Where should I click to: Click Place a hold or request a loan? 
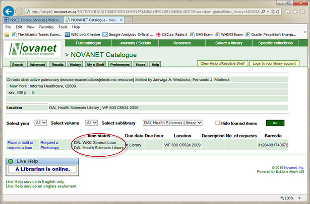[21, 145]
